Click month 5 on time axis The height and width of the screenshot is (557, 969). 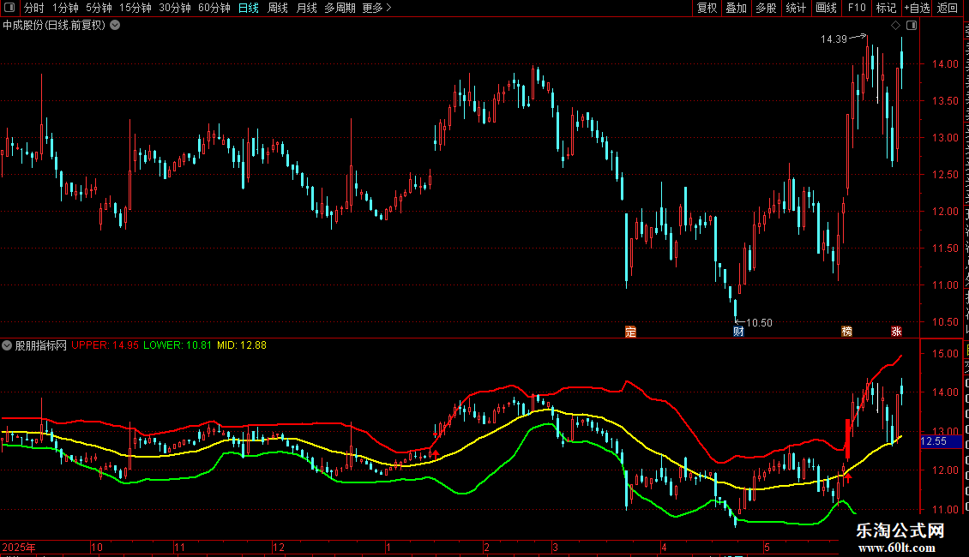(x=767, y=547)
